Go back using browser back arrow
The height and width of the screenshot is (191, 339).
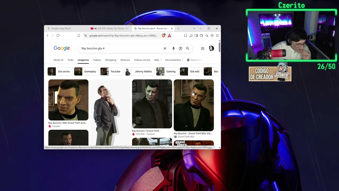click(48, 36)
